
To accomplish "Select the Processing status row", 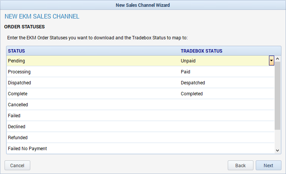I will pos(140,71).
